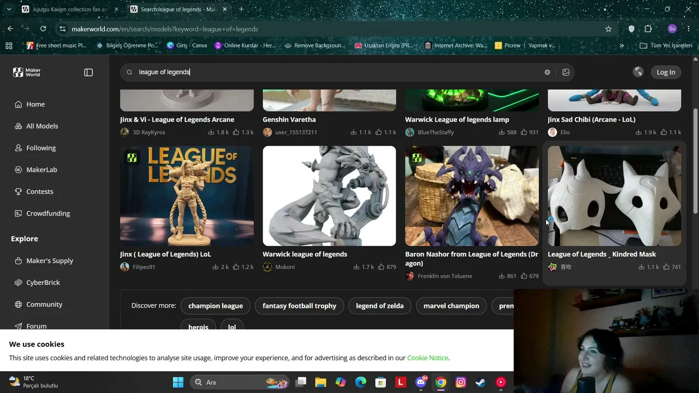Open the Baron Nashor model thumbnail
This screenshot has height=393, width=699.
tap(472, 195)
